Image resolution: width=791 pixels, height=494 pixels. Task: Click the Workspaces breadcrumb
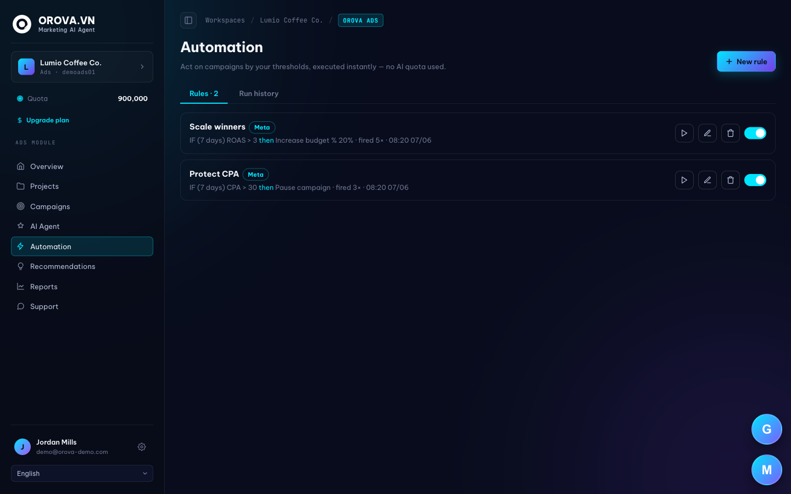[x=225, y=20]
